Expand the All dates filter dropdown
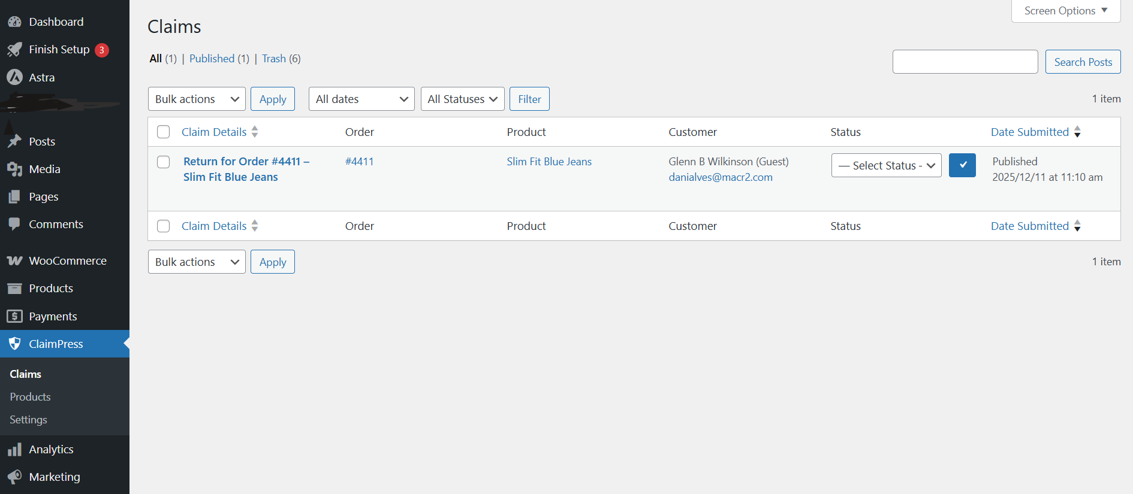1133x494 pixels. coord(361,99)
